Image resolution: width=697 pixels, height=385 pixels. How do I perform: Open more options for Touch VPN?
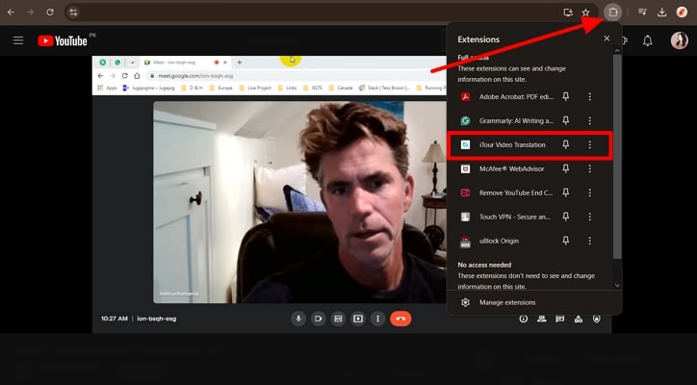(x=589, y=217)
